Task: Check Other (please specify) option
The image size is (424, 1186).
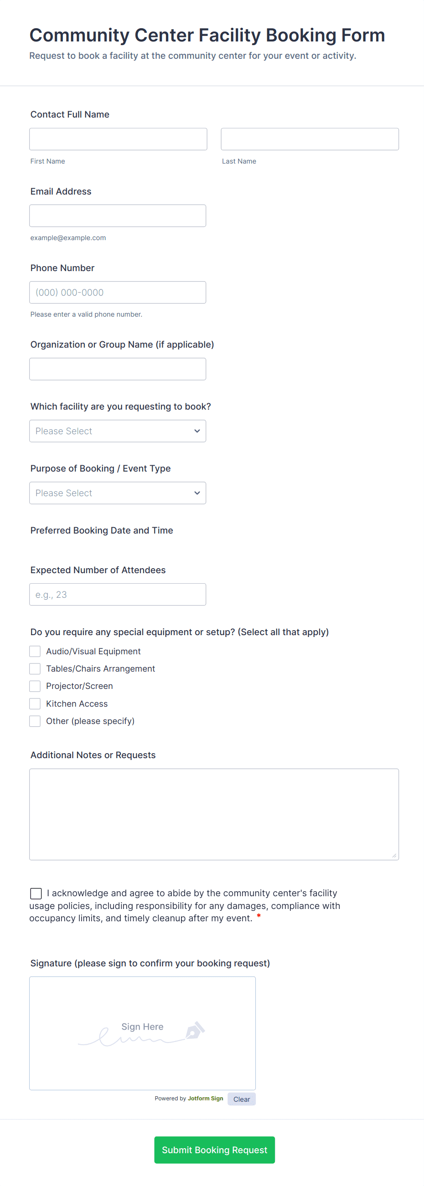Action: coord(35,721)
